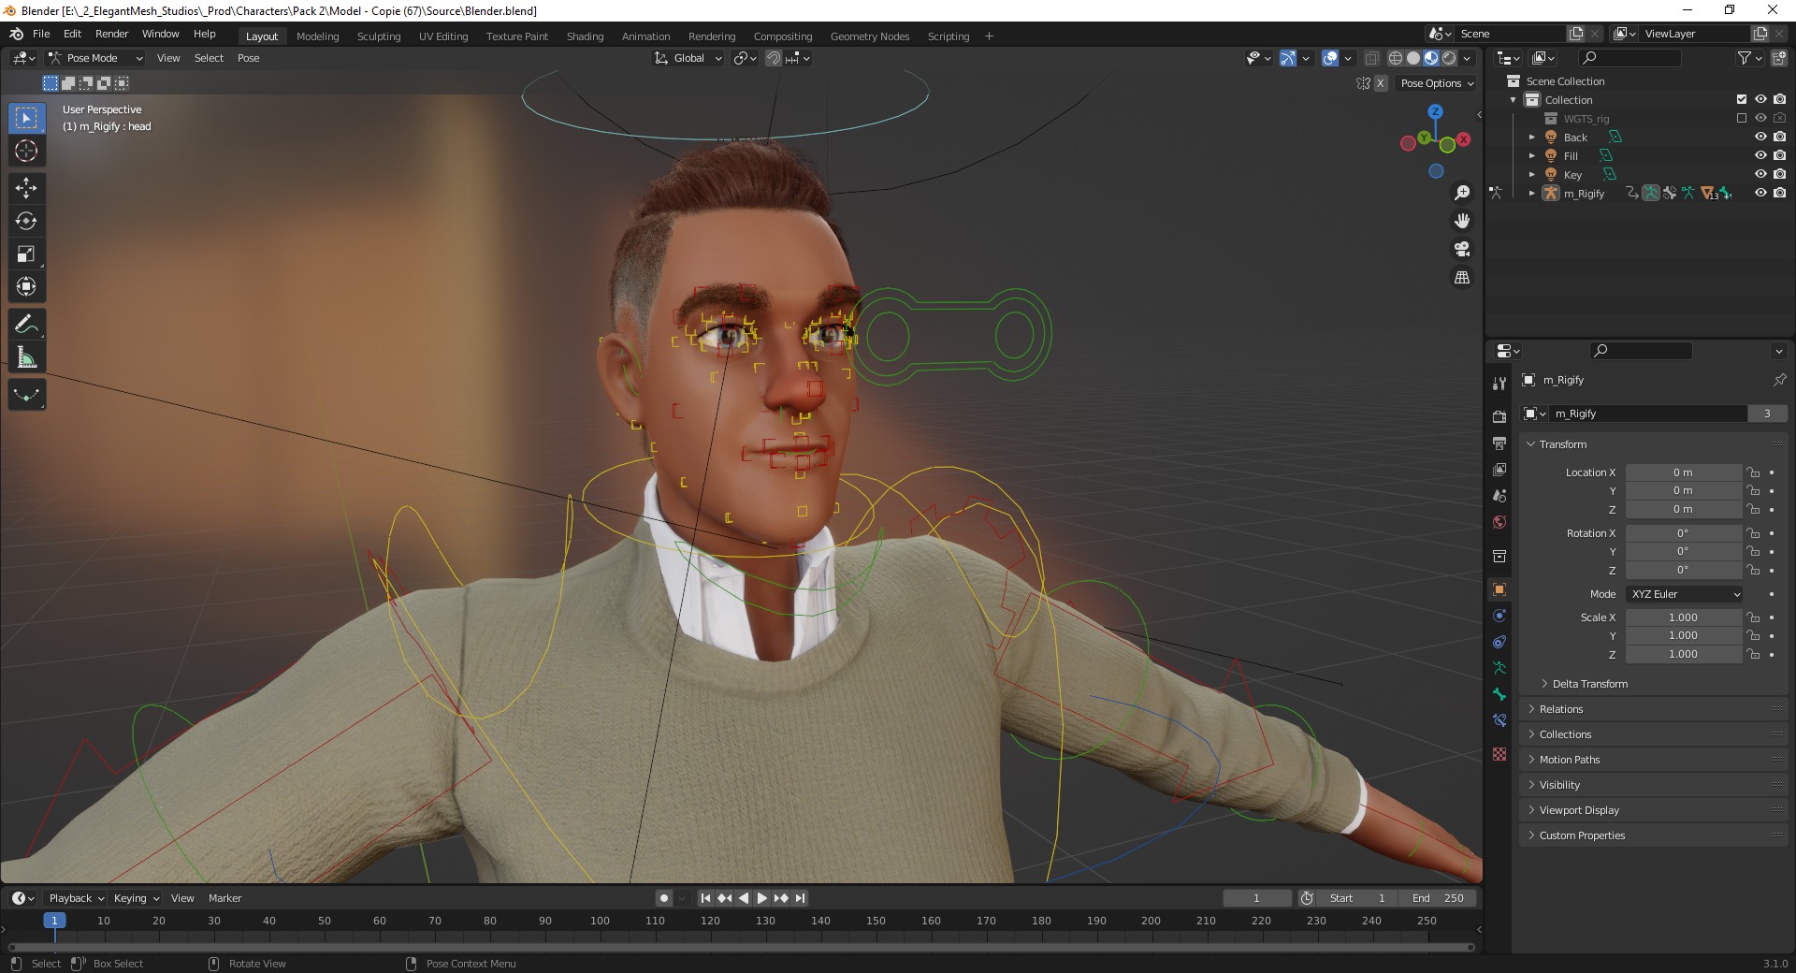Screen dimensions: 1796x973
Task: Pin the properties context with the pin icon
Action: click(1779, 380)
